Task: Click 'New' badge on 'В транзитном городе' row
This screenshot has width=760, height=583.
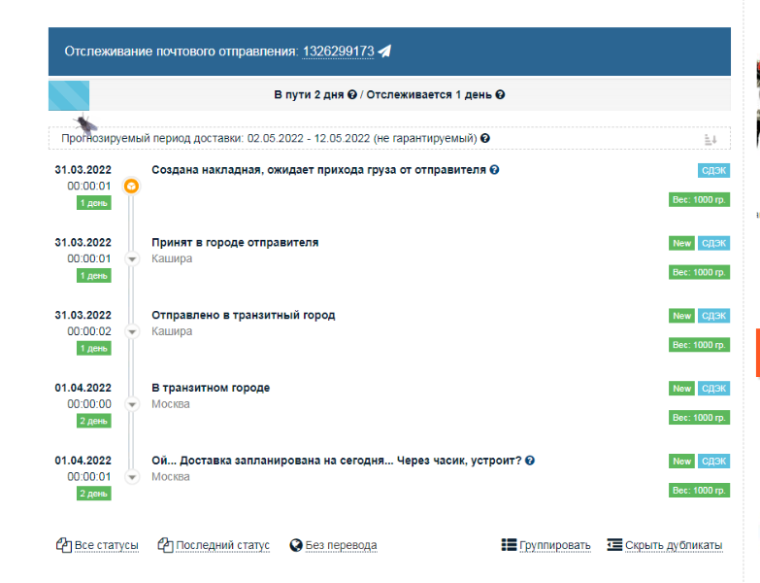Action: coord(681,389)
